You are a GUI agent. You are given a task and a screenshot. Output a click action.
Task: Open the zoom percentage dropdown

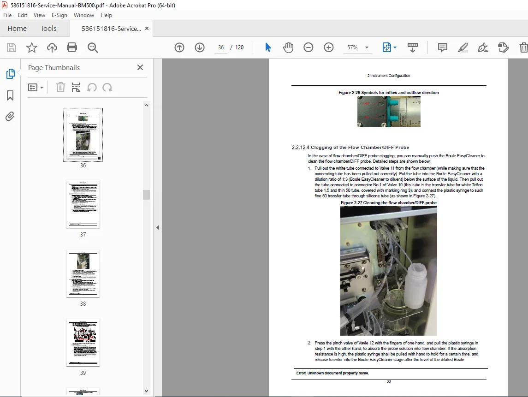(x=367, y=47)
